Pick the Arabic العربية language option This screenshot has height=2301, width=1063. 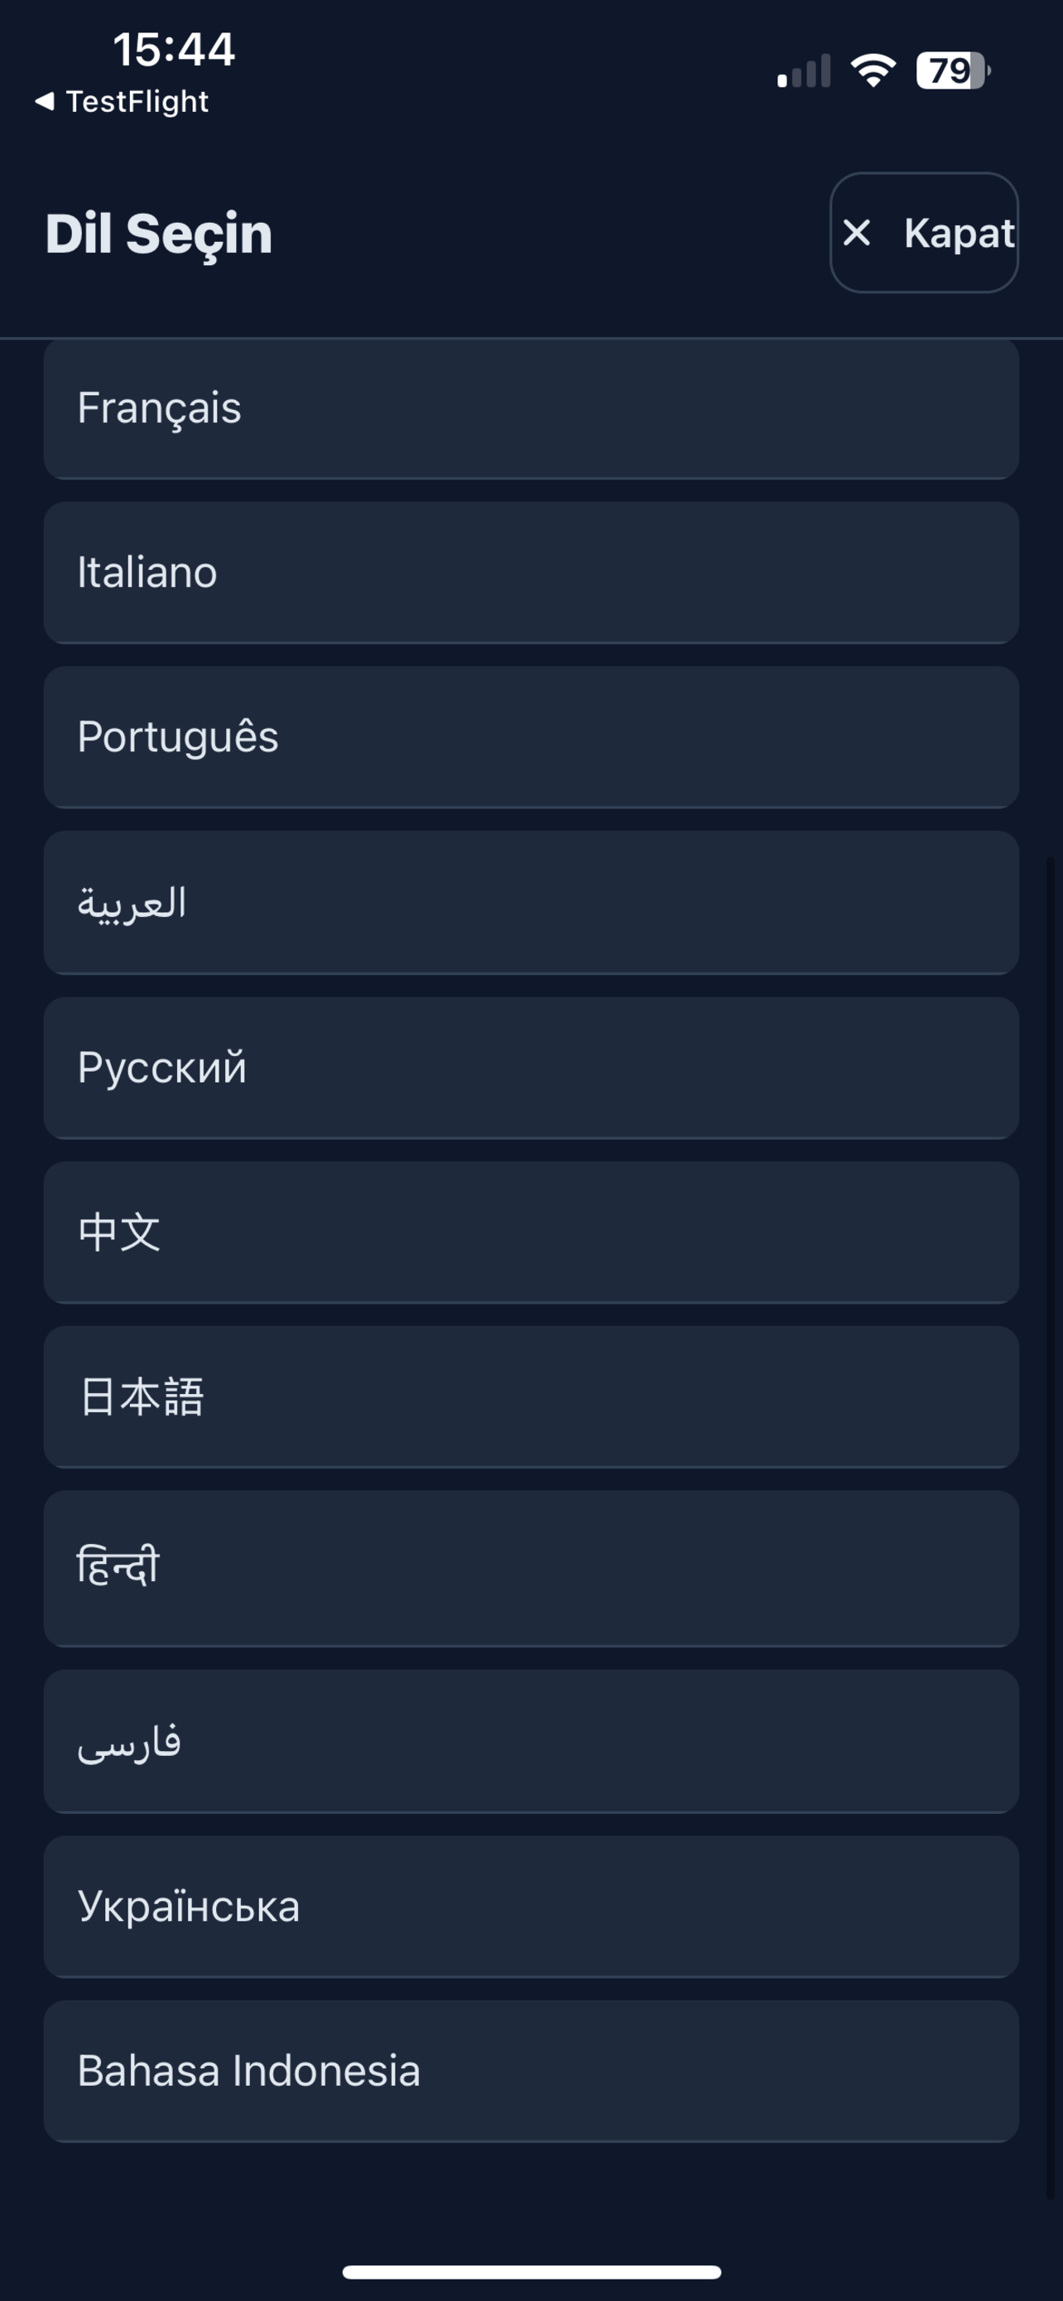(531, 902)
